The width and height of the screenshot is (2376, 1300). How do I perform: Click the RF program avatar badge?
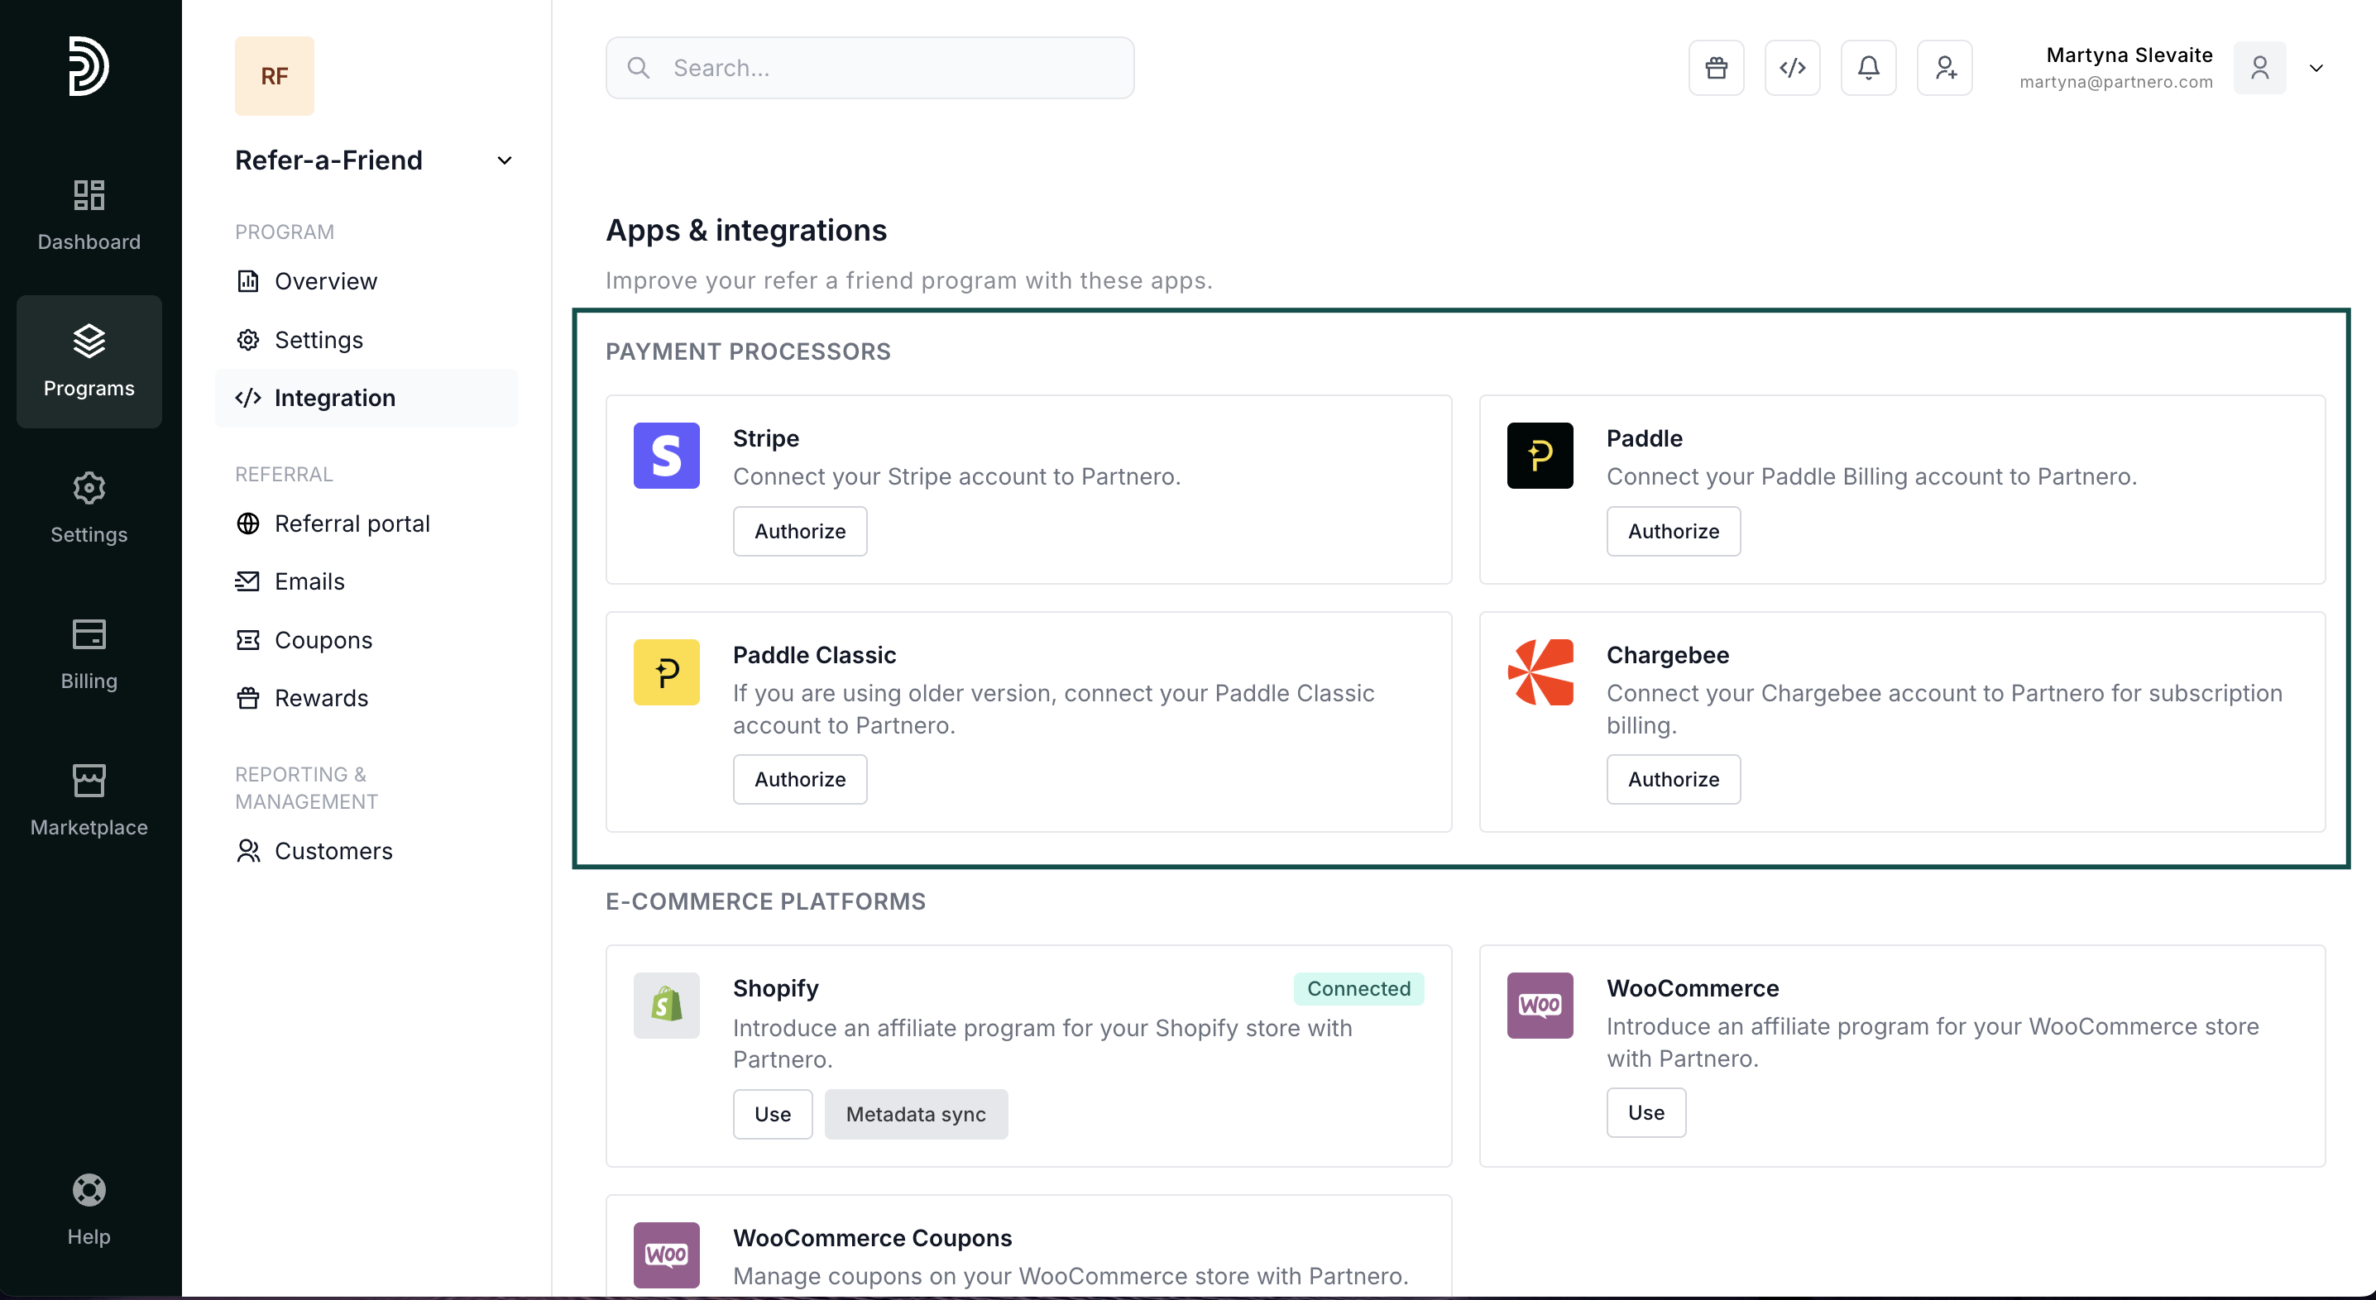click(x=274, y=75)
